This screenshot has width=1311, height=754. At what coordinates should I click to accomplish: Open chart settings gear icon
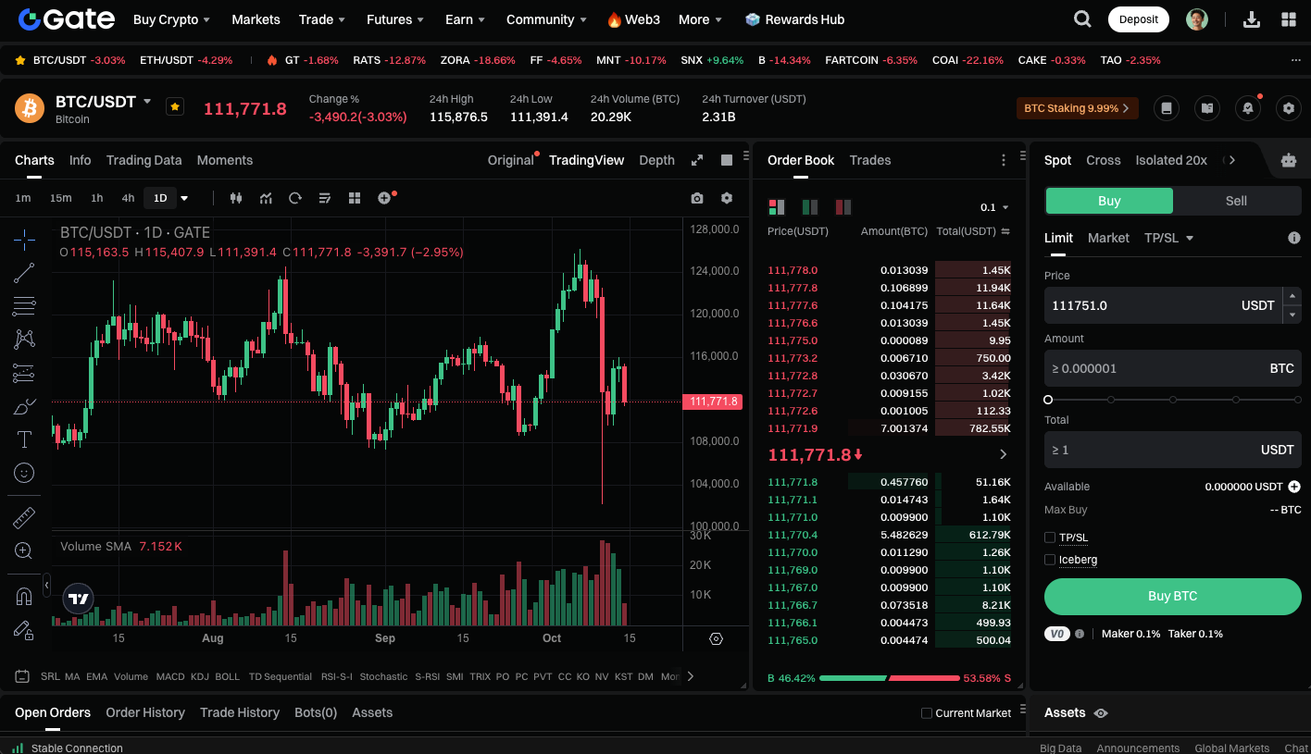point(727,198)
